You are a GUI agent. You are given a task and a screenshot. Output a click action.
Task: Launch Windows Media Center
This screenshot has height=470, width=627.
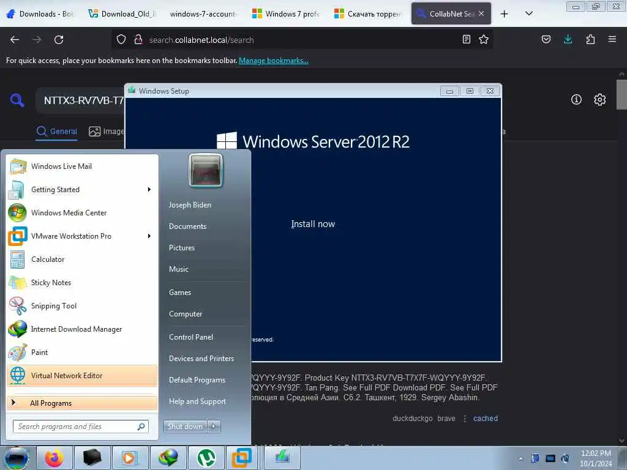pyautogui.click(x=82, y=212)
